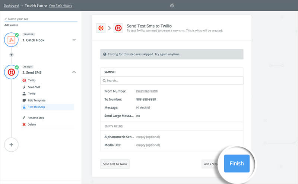Click Delete step option
This screenshot has height=184, width=298.
(32, 125)
